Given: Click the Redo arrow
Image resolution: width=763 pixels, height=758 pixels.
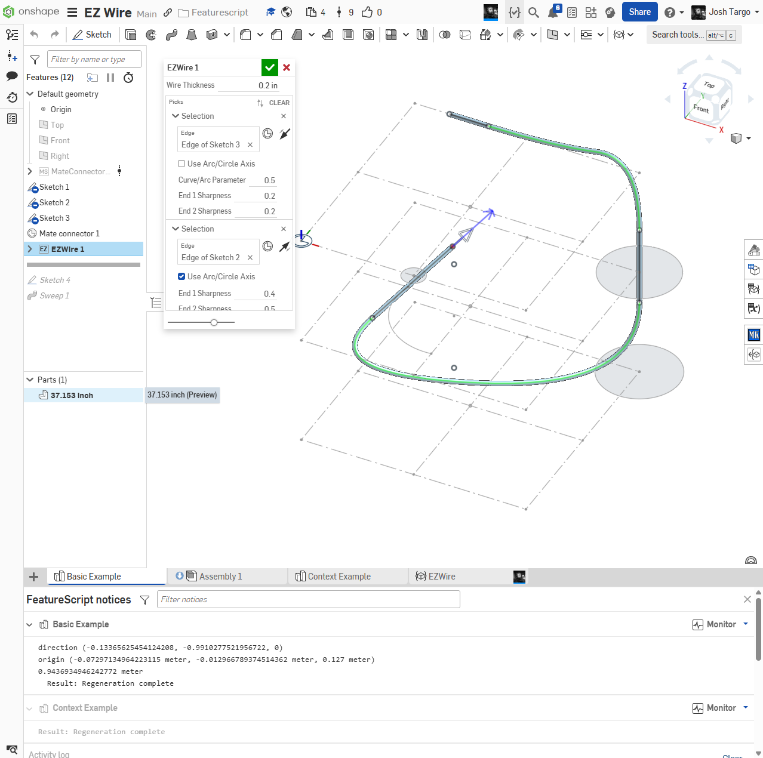Looking at the screenshot, I should [54, 35].
